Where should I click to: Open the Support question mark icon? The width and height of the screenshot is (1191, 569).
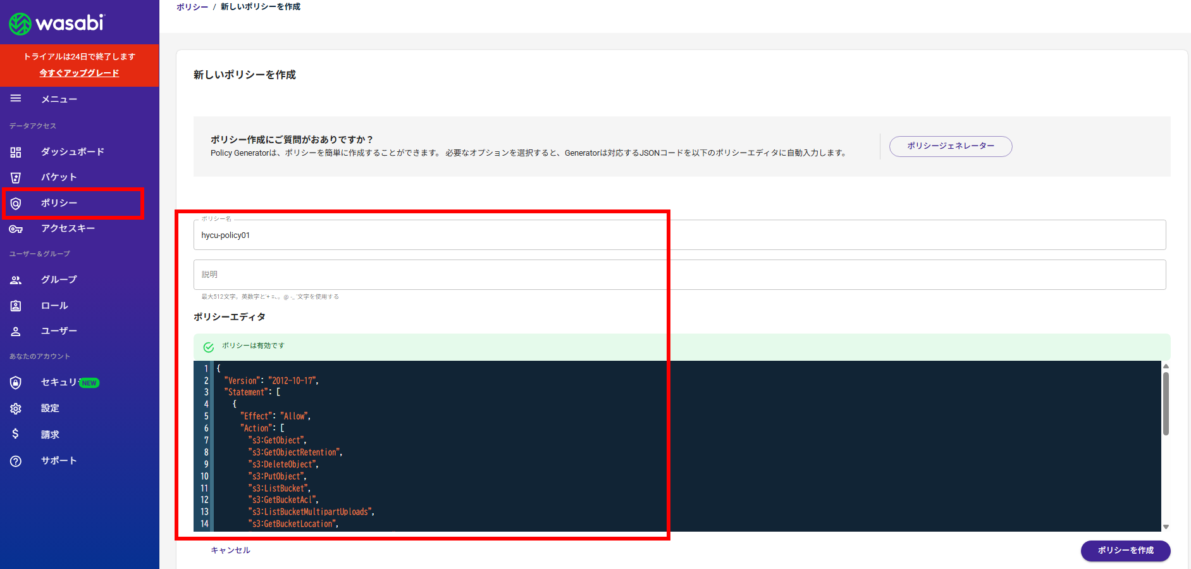tap(16, 461)
